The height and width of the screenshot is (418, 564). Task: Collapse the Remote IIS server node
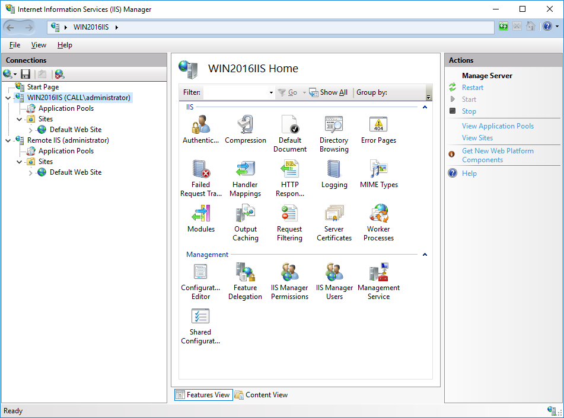pyautogui.click(x=8, y=140)
